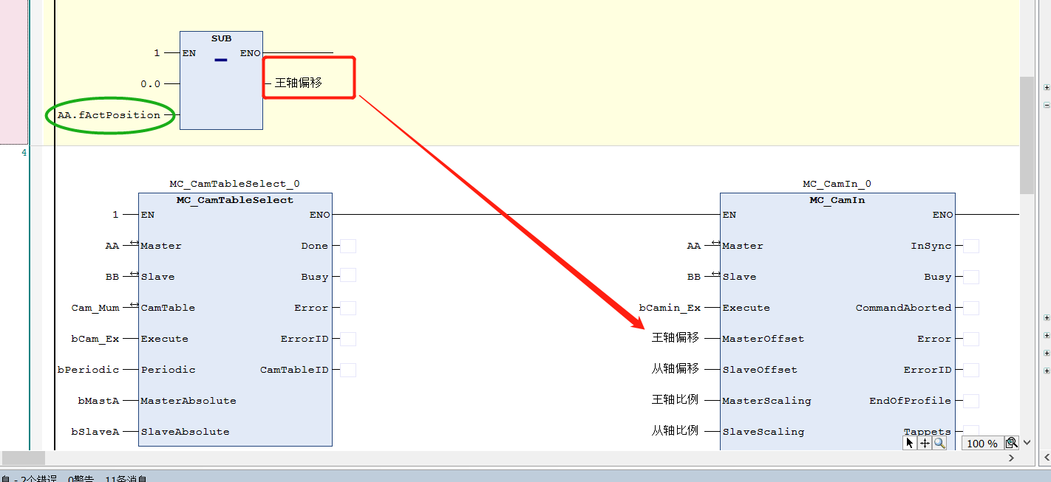
Task: Click AA variable on MC_CamIn Master
Action: (x=693, y=246)
